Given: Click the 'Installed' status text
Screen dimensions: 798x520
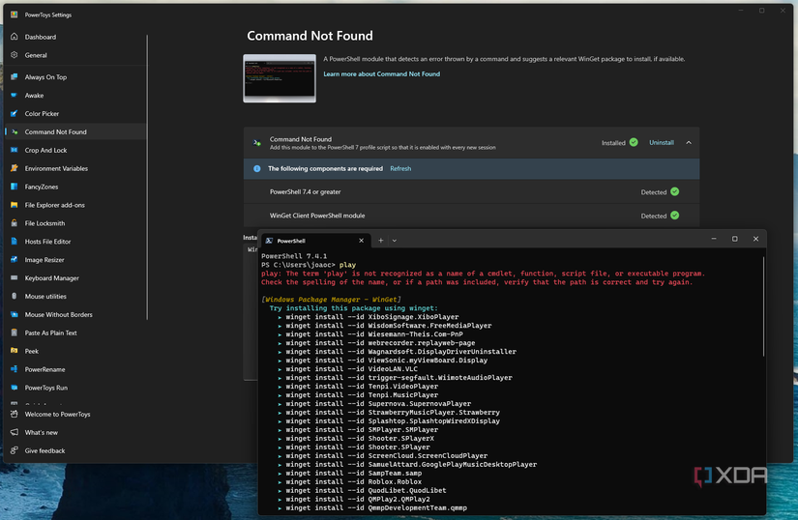Looking at the screenshot, I should coord(613,143).
